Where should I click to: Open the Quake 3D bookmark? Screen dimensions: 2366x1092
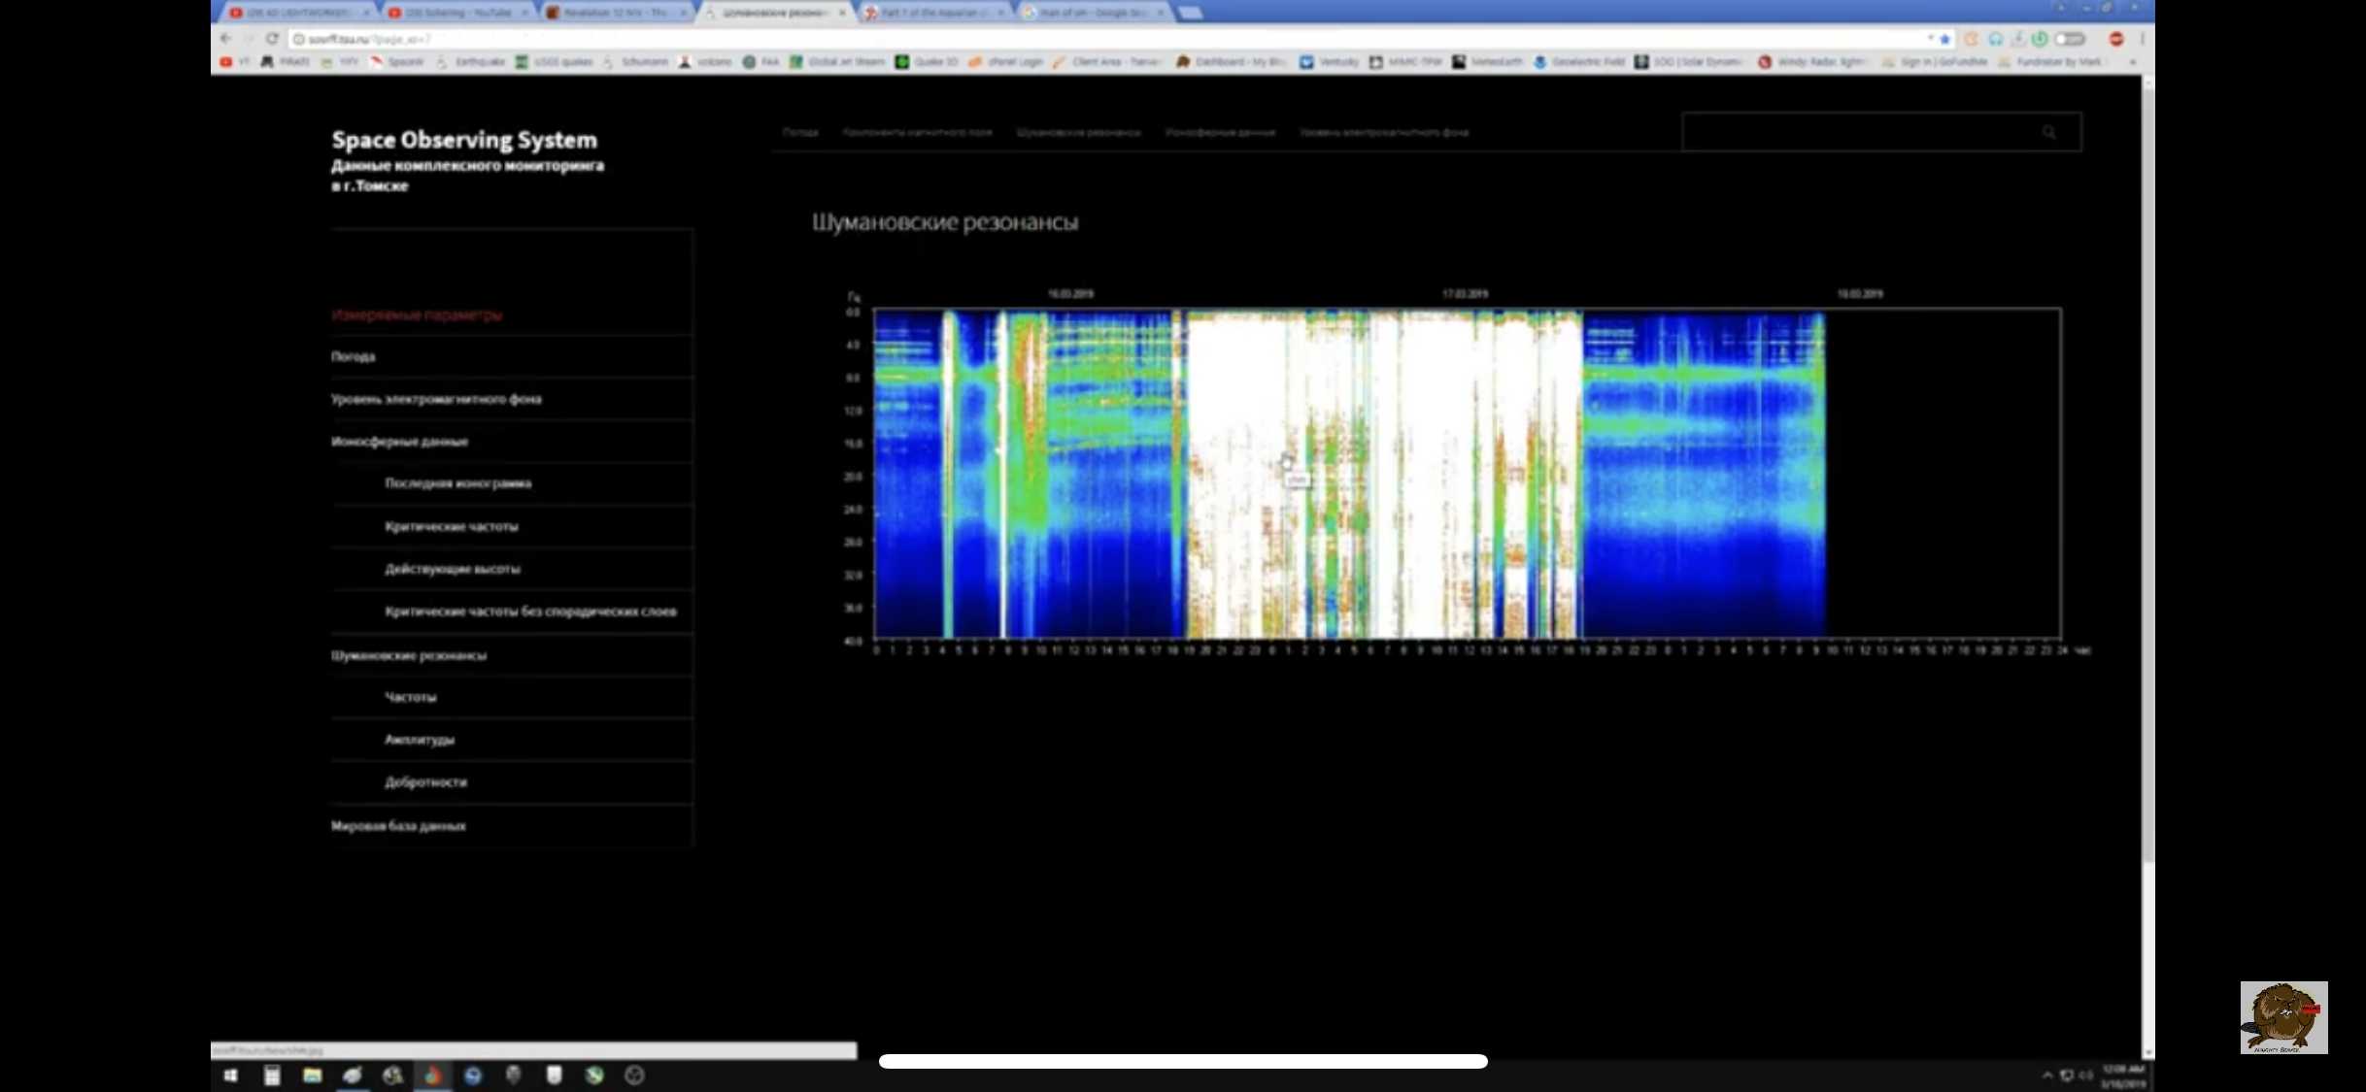pyautogui.click(x=927, y=62)
